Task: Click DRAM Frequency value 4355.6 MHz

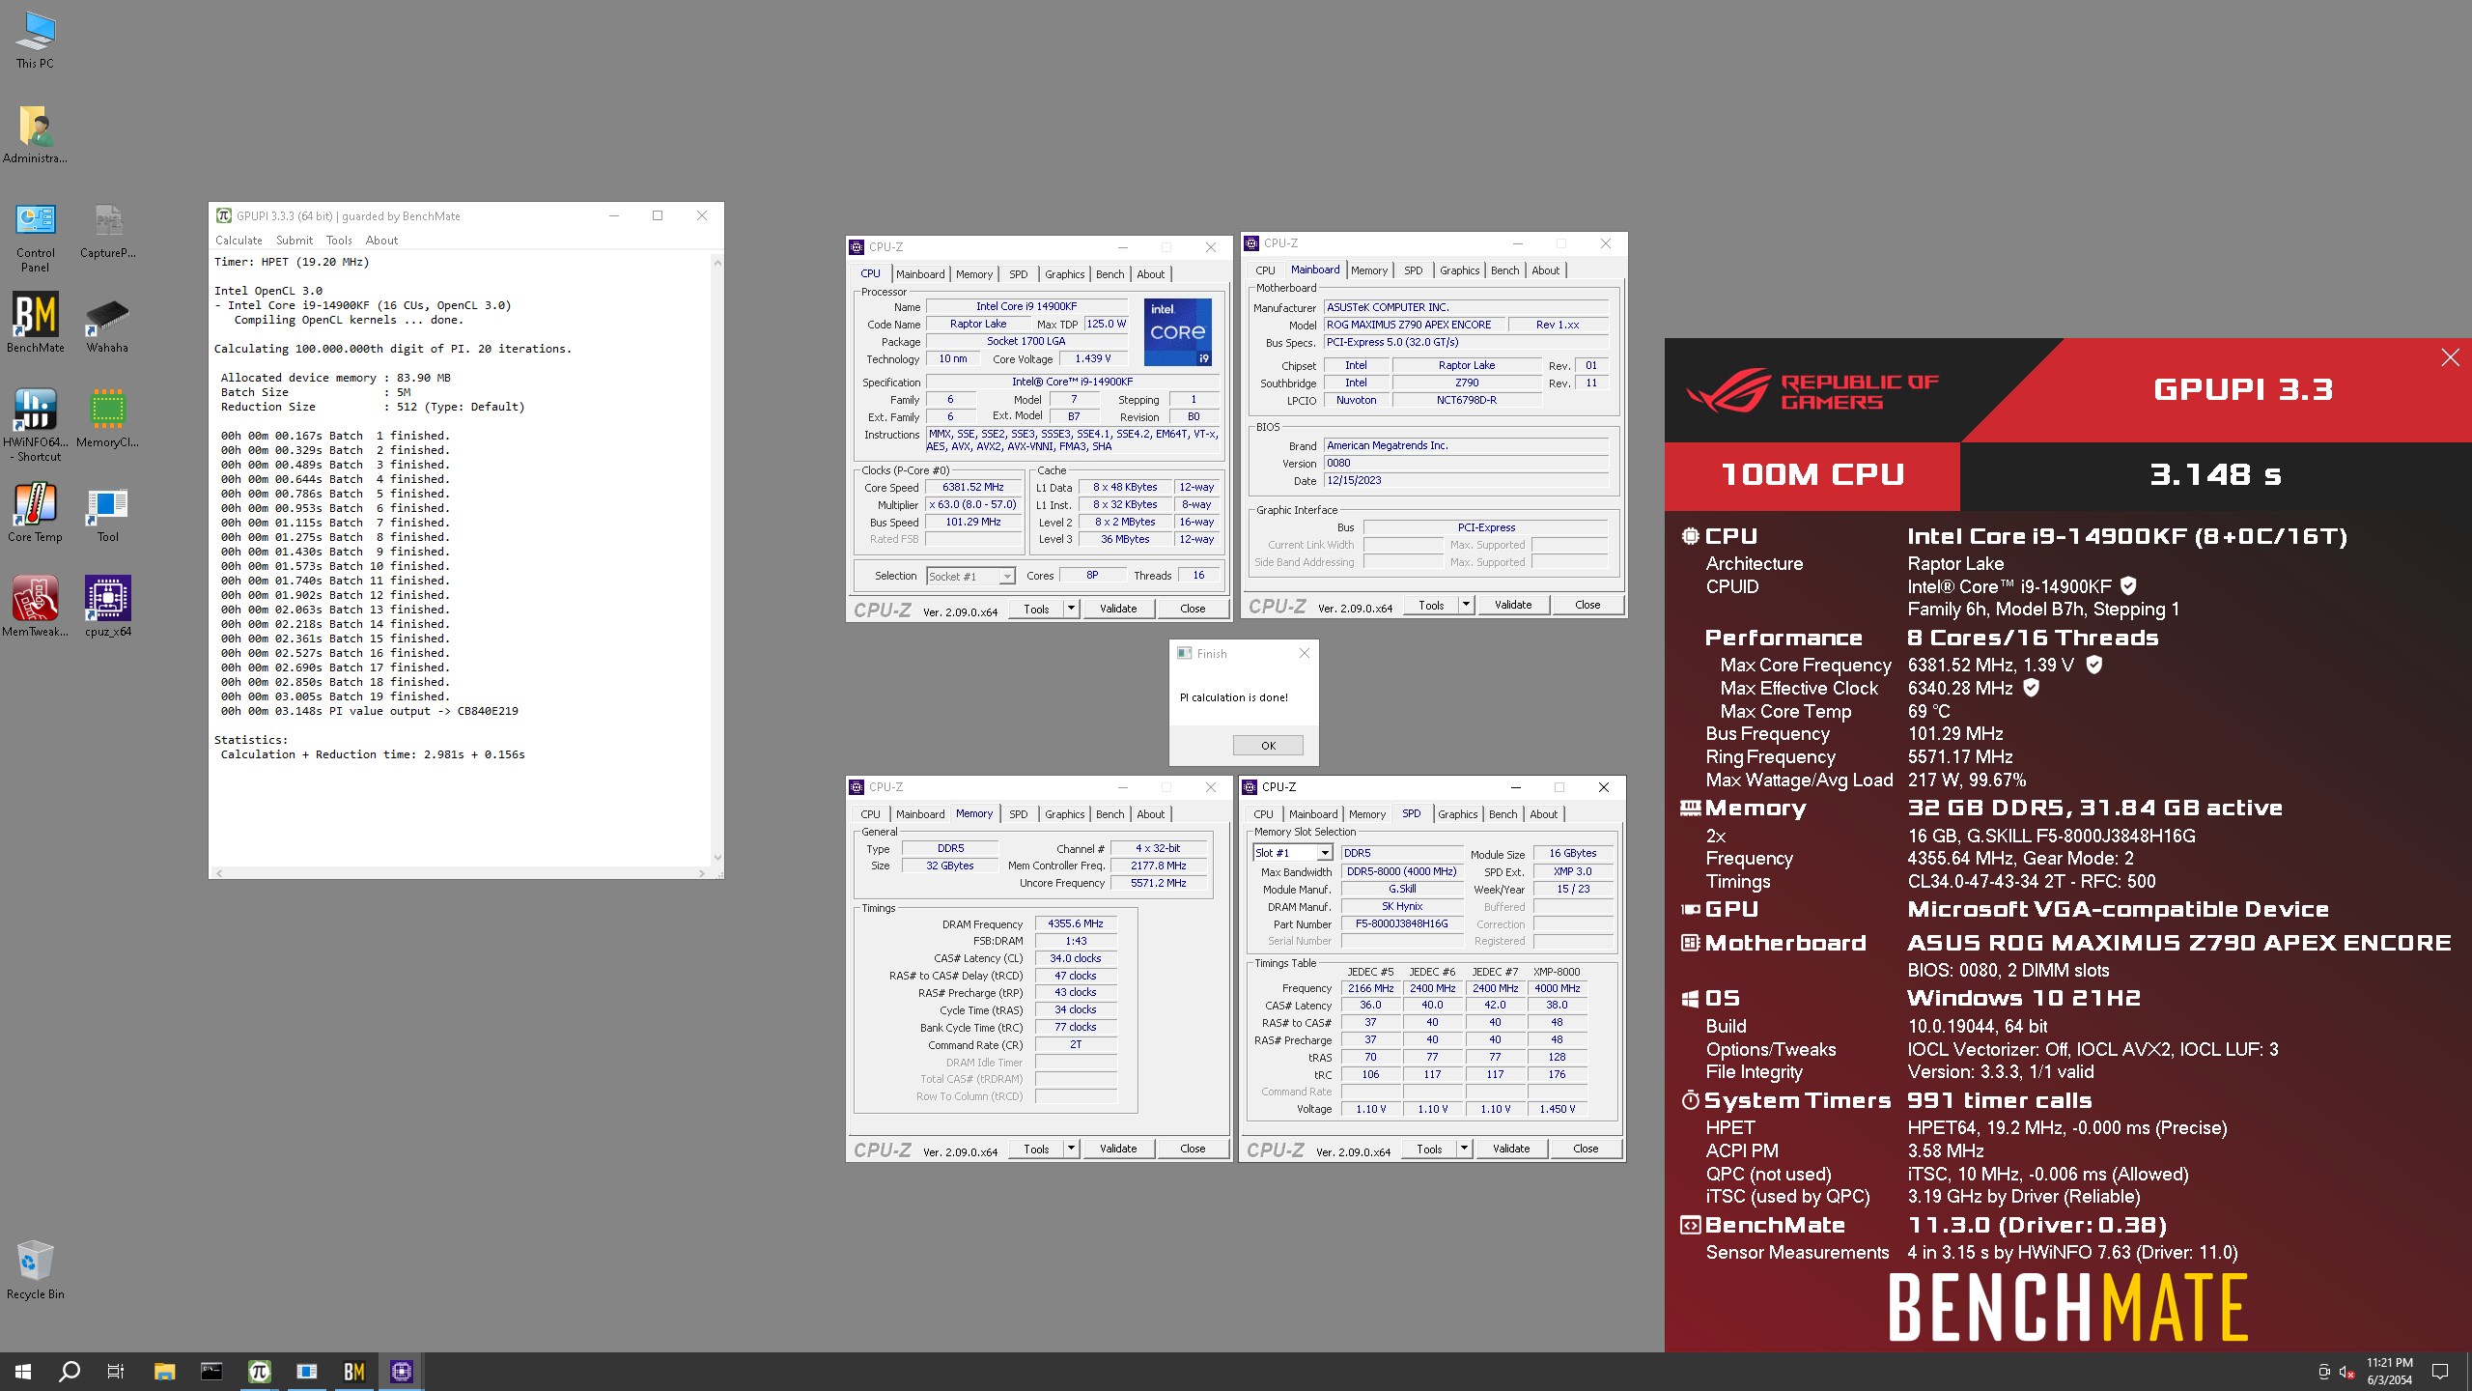Action: pyautogui.click(x=1075, y=924)
